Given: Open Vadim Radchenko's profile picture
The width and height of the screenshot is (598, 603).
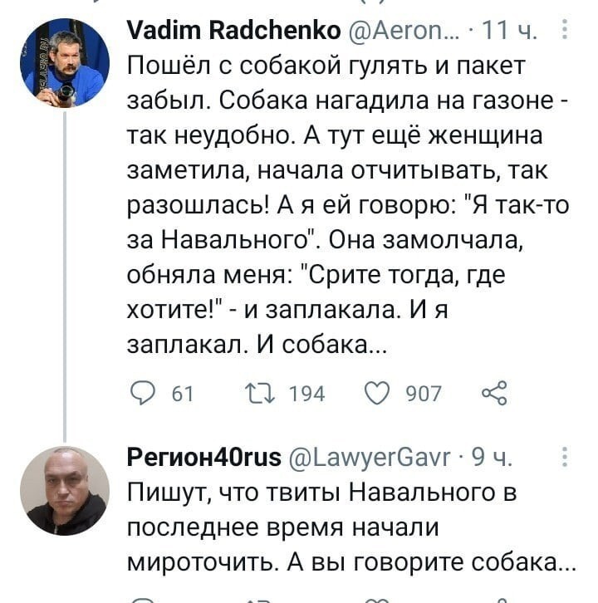Looking at the screenshot, I should click(65, 63).
